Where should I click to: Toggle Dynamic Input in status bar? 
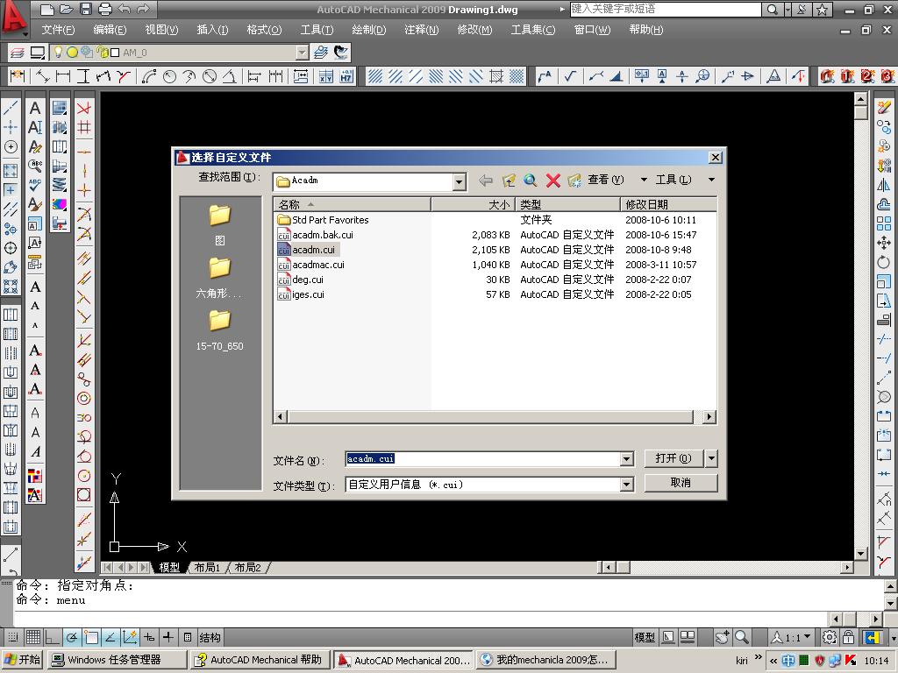pos(149,637)
